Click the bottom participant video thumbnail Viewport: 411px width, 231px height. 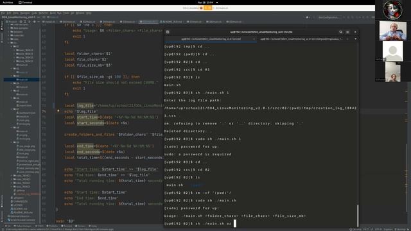(392, 72)
